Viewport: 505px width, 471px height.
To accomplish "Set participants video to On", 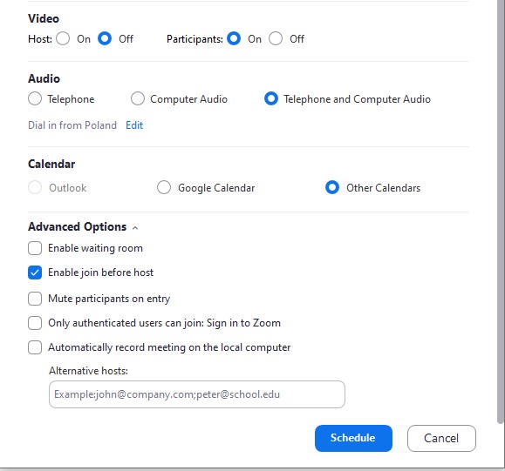I will point(234,38).
